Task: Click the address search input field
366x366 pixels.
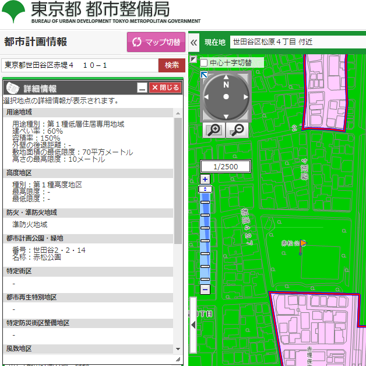Action: coord(80,65)
